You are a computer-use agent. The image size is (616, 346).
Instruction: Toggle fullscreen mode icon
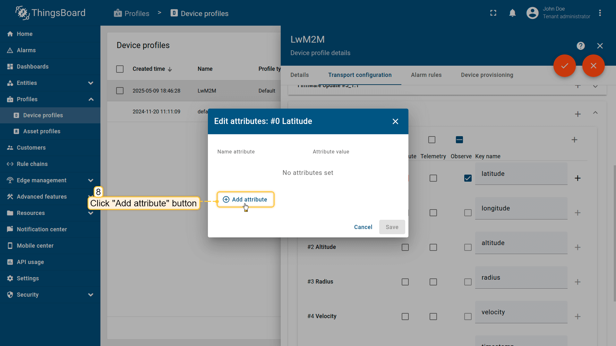[493, 13]
